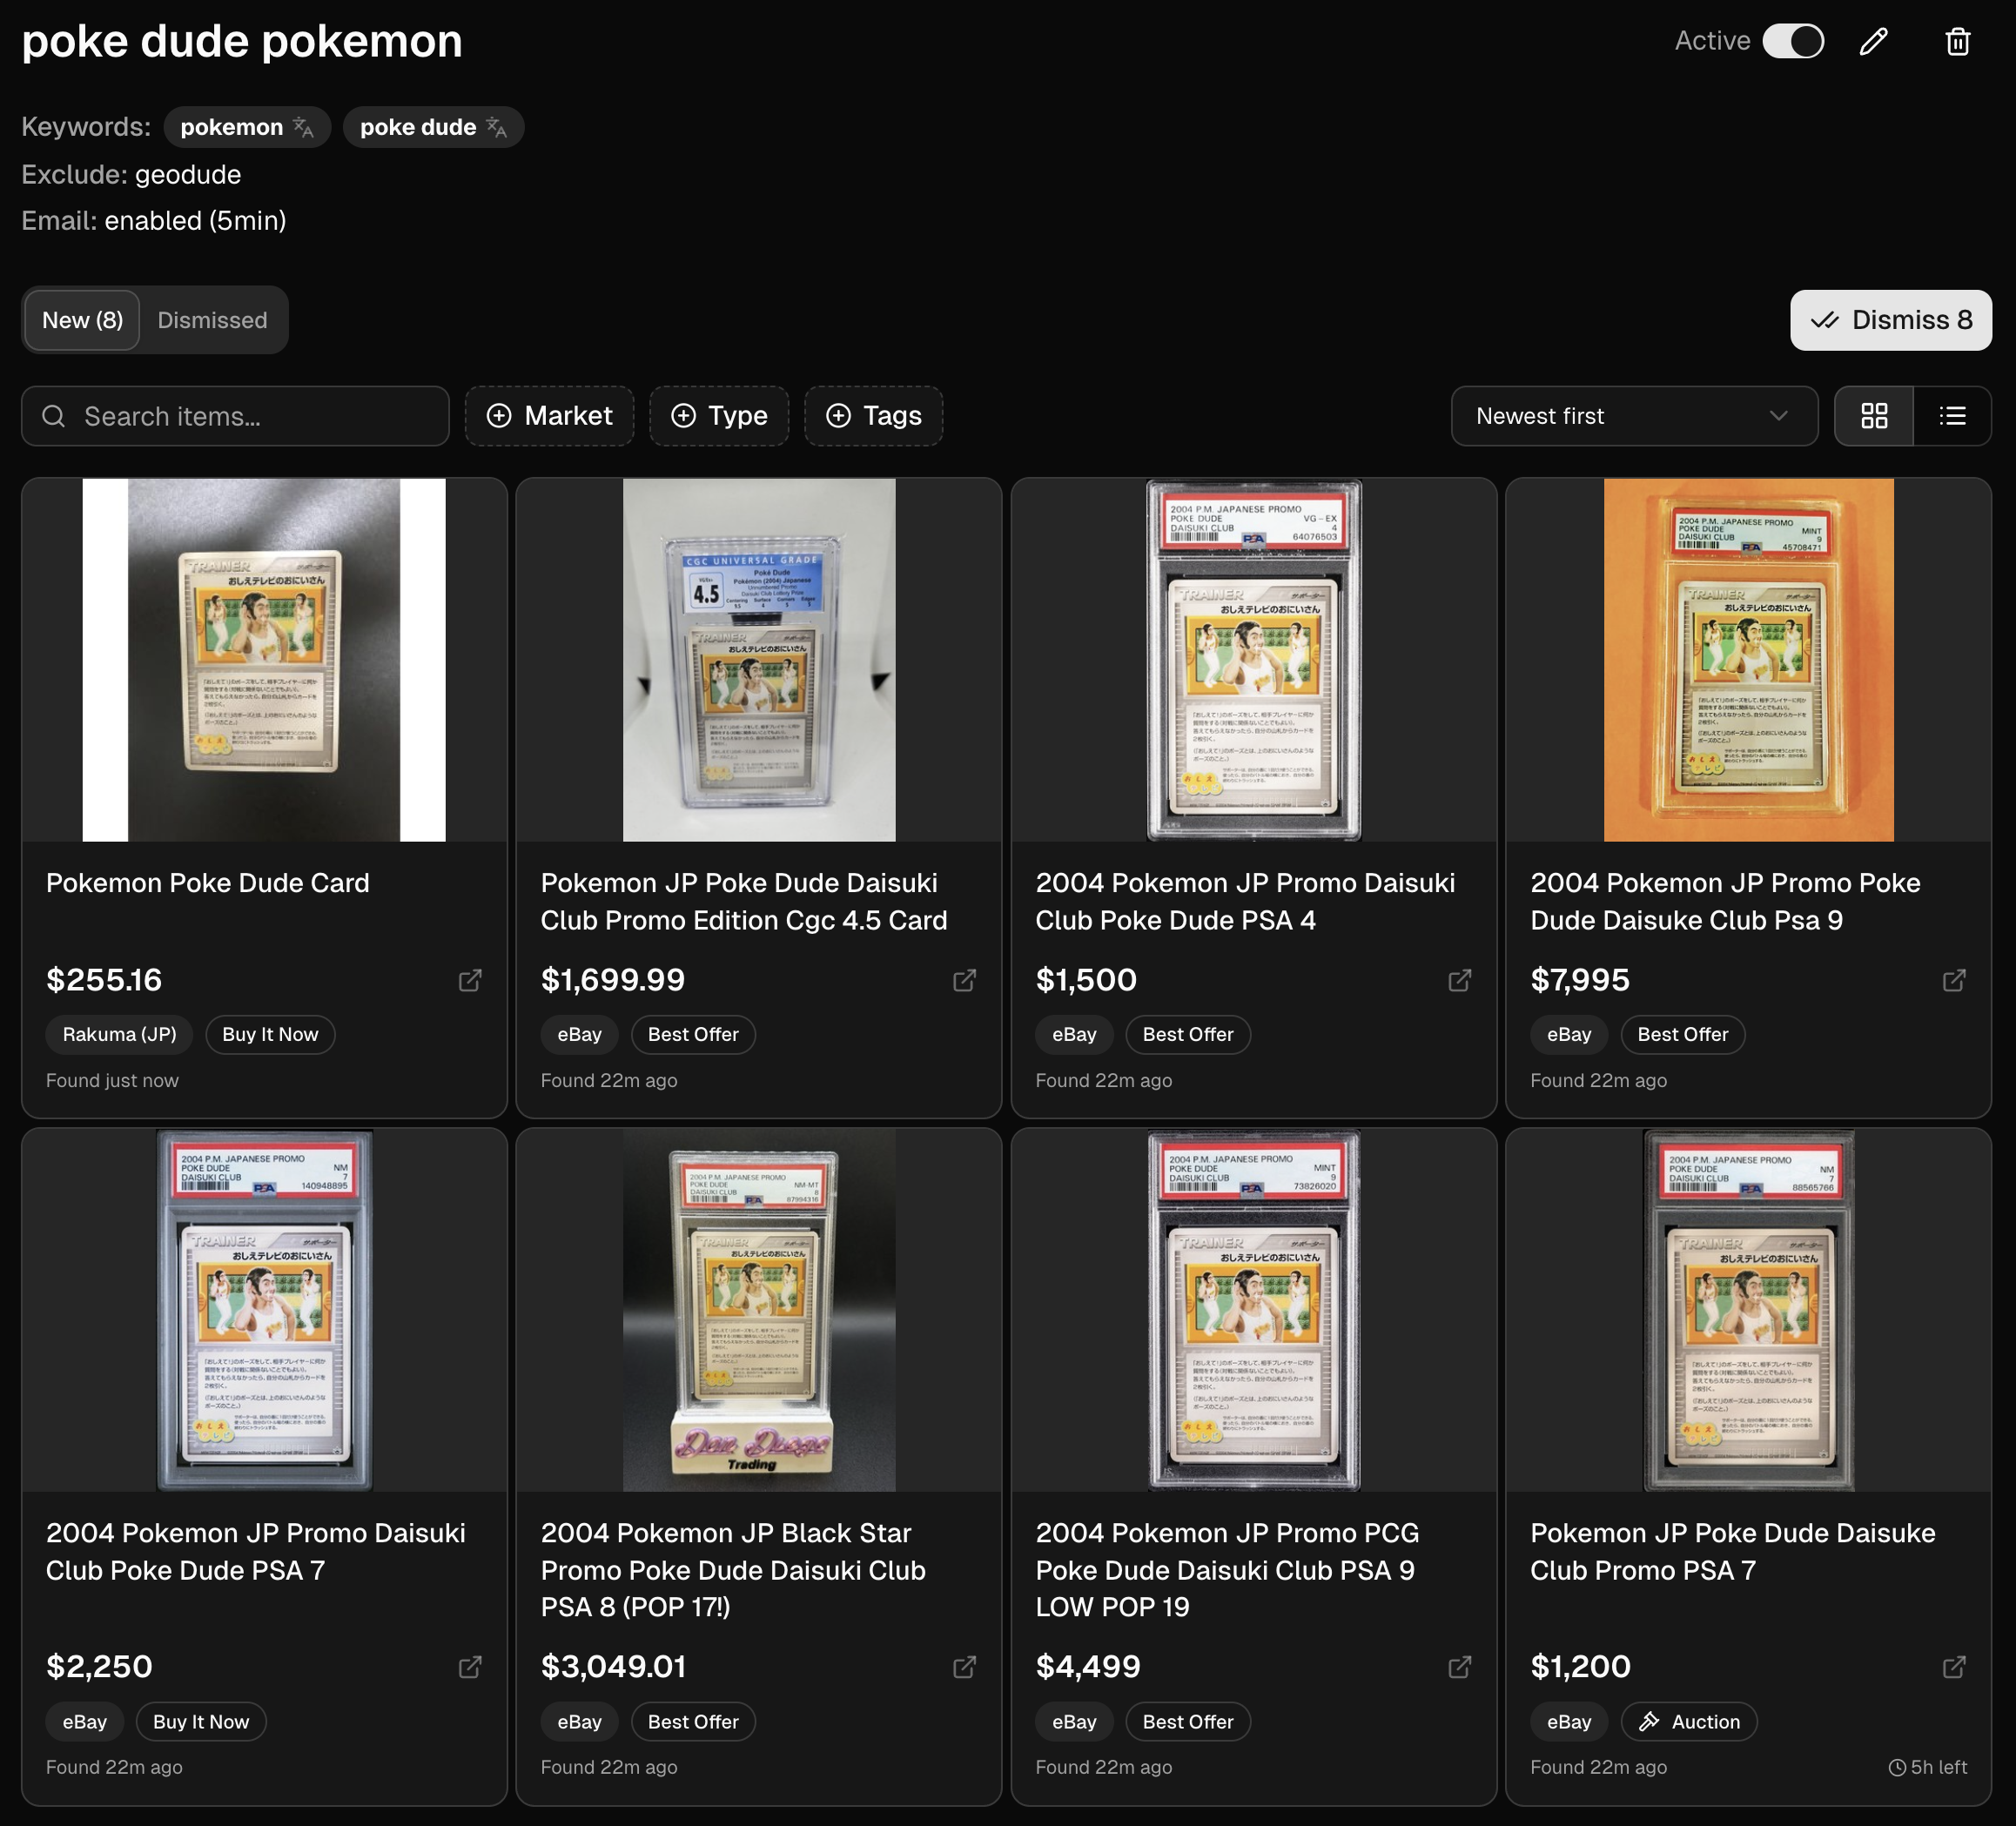This screenshot has height=1826, width=2016.
Task: Click thumbnail of Pokemon Poke Dude Card
Action: pos(264,660)
